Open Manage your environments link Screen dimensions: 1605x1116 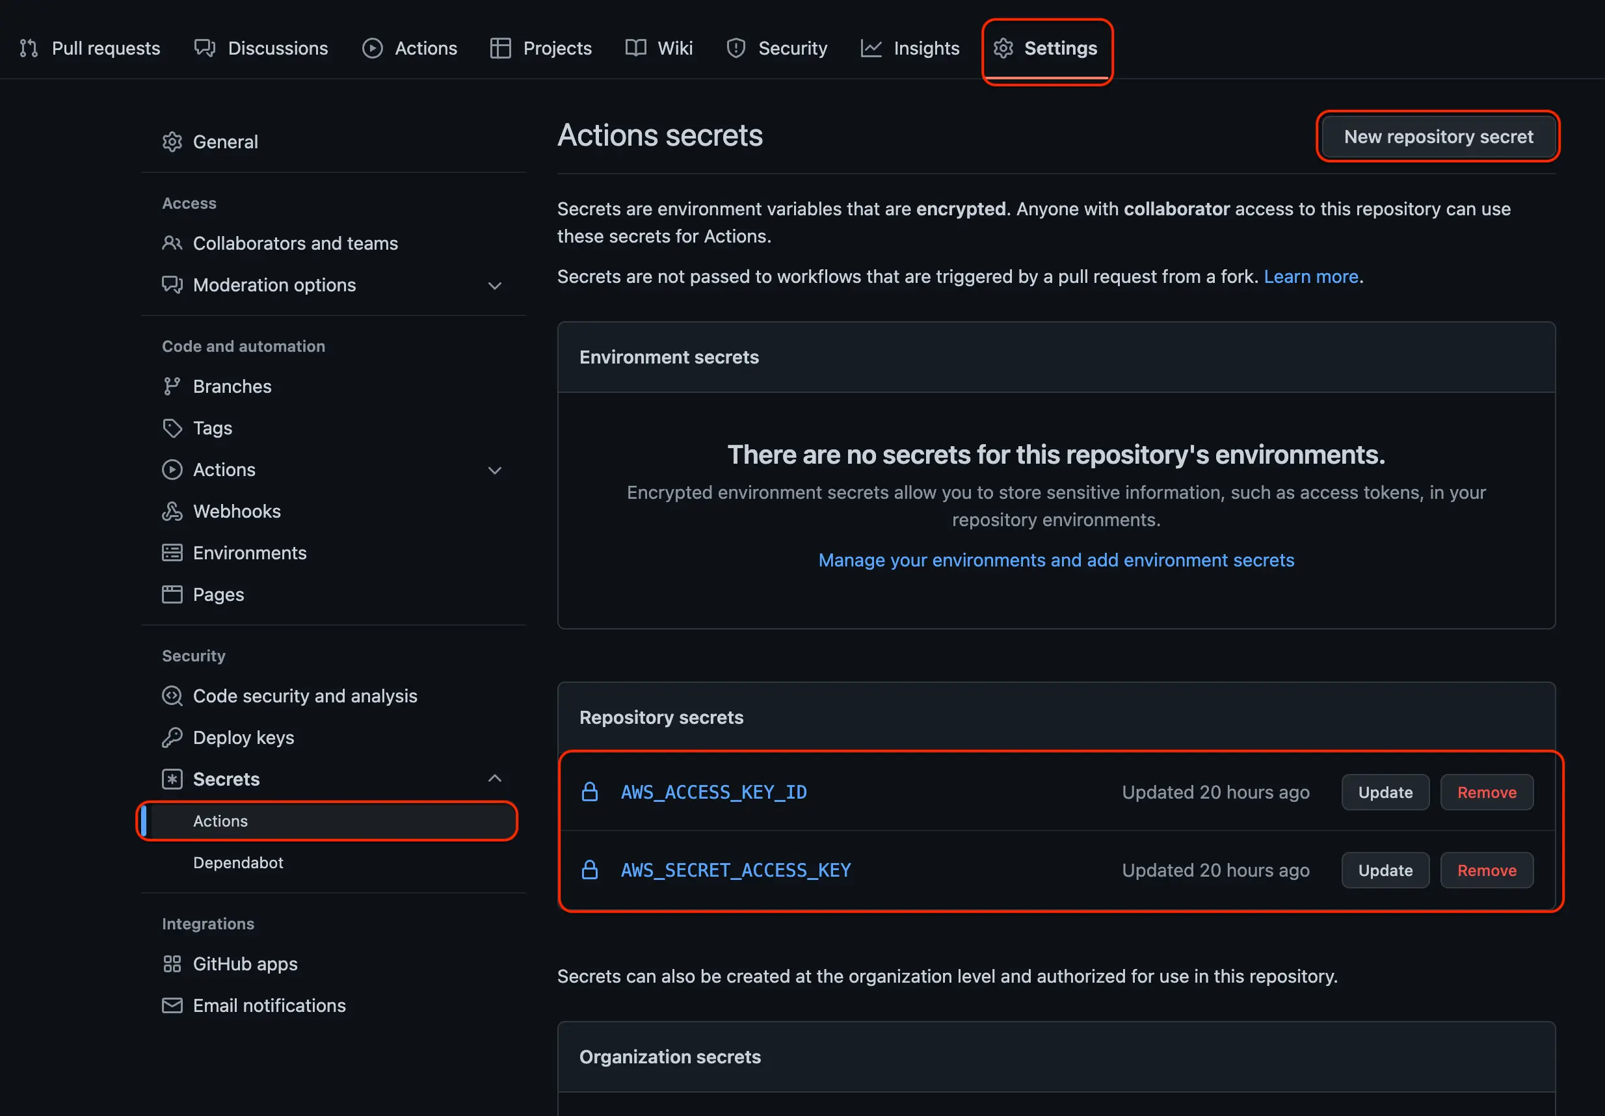pyautogui.click(x=1055, y=560)
